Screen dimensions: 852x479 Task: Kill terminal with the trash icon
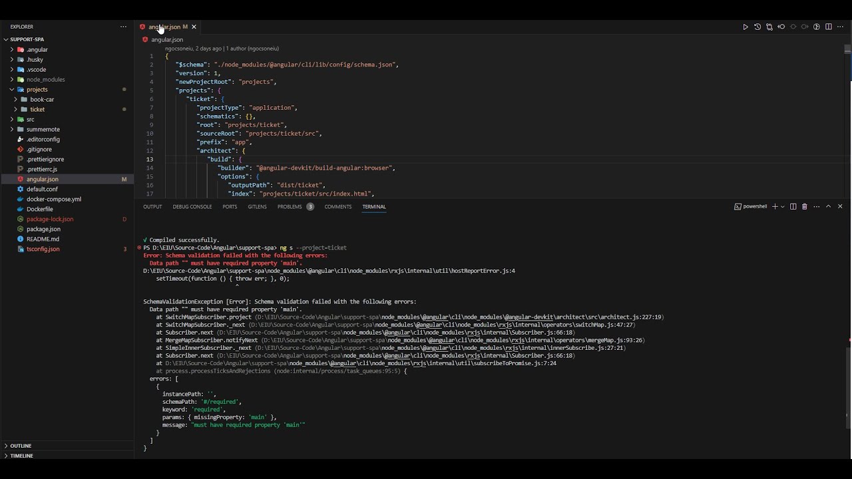tap(804, 207)
